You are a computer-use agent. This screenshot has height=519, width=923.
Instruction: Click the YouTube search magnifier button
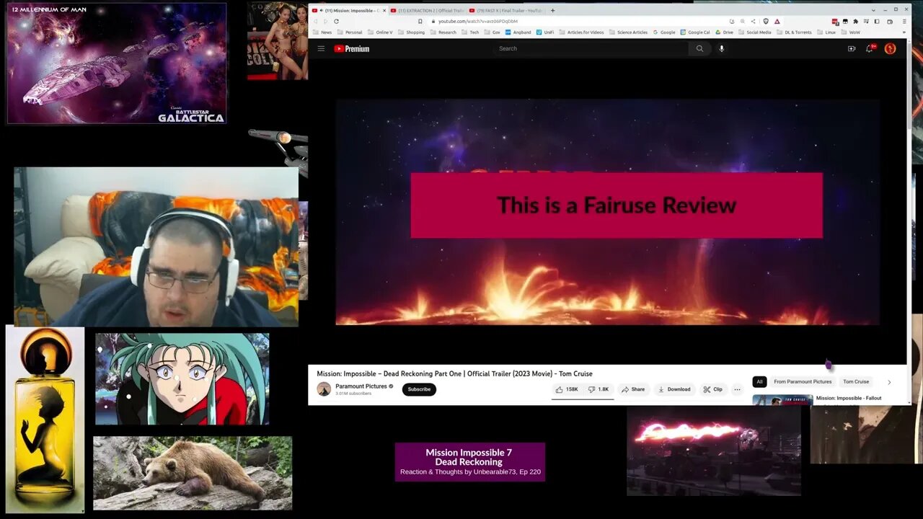tap(699, 48)
